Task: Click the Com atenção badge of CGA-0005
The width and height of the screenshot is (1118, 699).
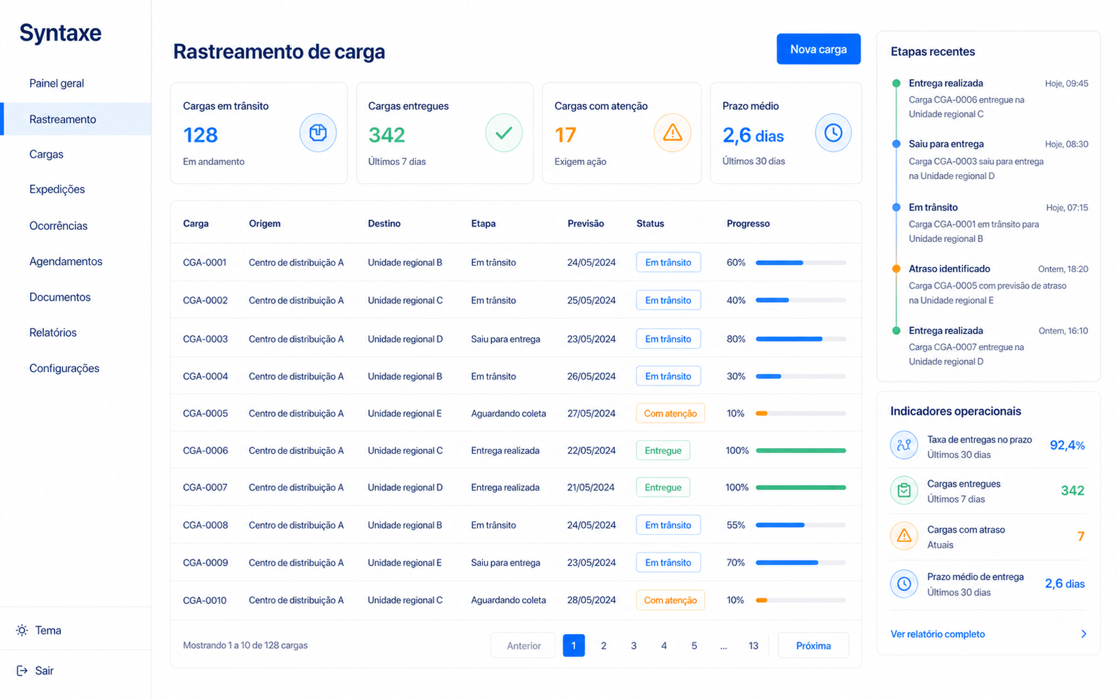Action: tap(670, 414)
